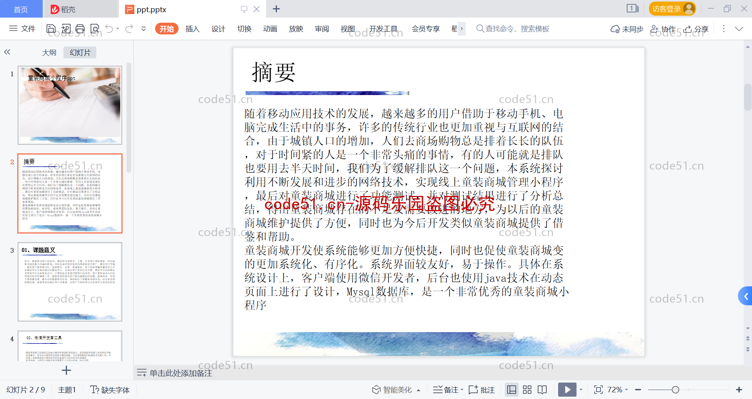The width and height of the screenshot is (752, 399).
Task: Click fit slide to window icon
Action: click(x=598, y=390)
